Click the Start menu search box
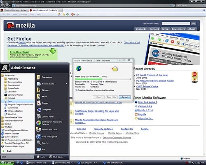 (x=17, y=157)
